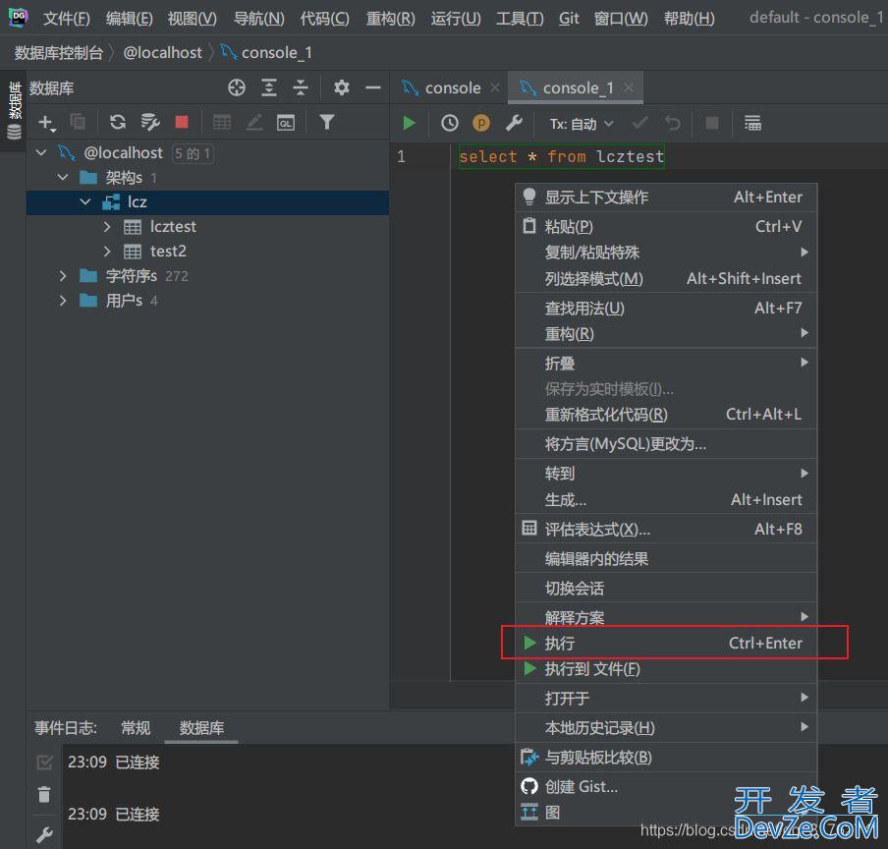The width and height of the screenshot is (888, 849).
Task: Close the console tab
Action: point(495,87)
